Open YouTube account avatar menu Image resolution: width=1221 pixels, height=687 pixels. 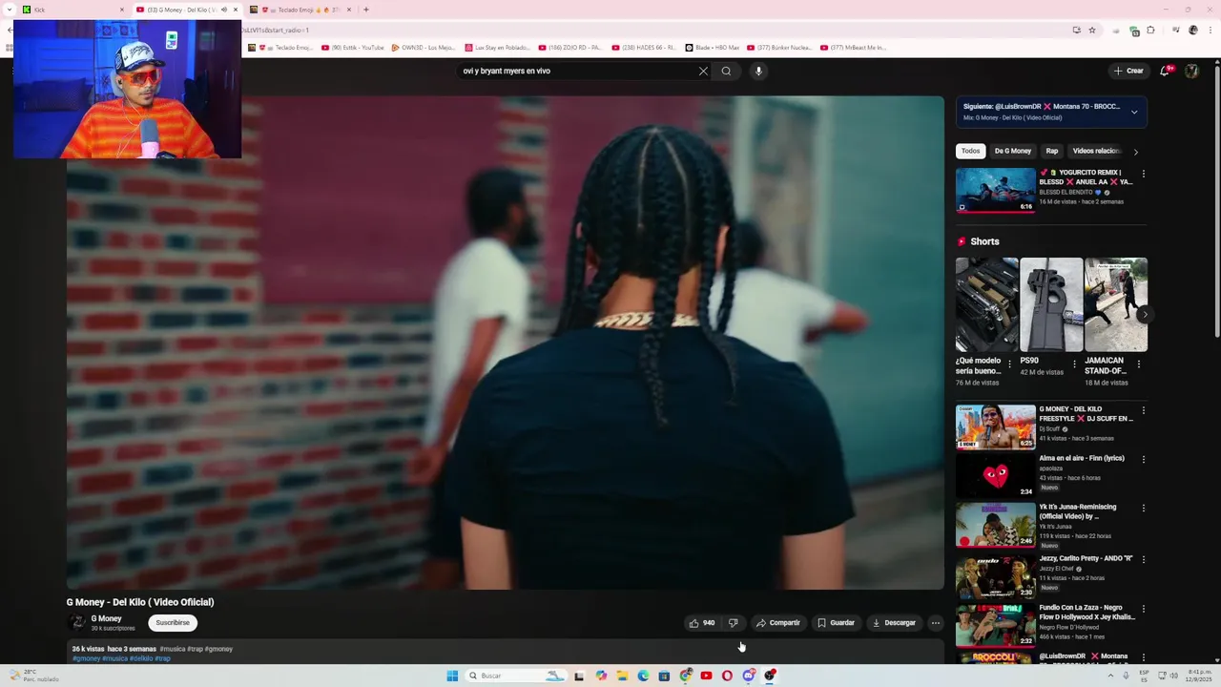tap(1191, 71)
